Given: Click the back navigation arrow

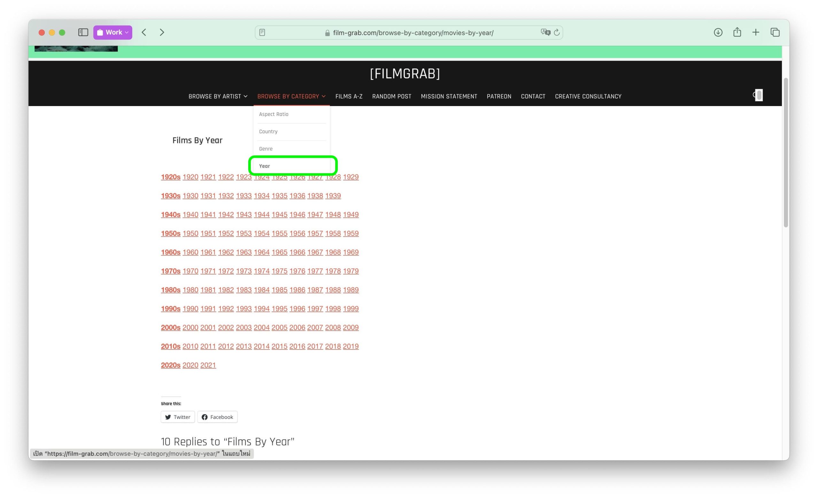Looking at the screenshot, I should (x=144, y=32).
